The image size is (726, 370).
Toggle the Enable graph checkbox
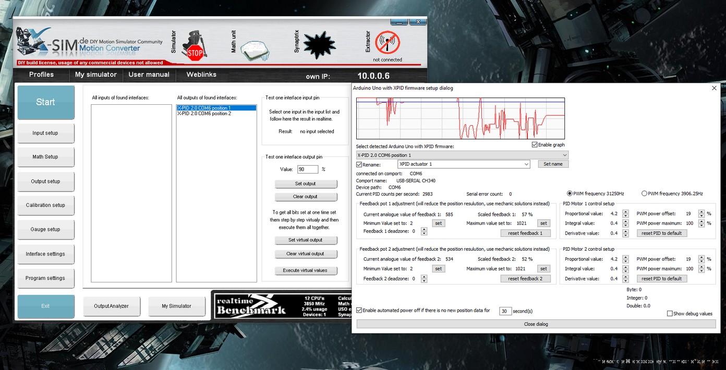pyautogui.click(x=535, y=145)
